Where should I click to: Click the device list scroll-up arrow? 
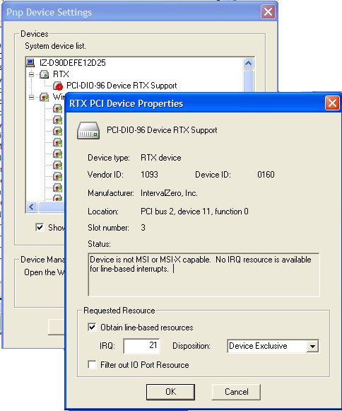coord(248,63)
